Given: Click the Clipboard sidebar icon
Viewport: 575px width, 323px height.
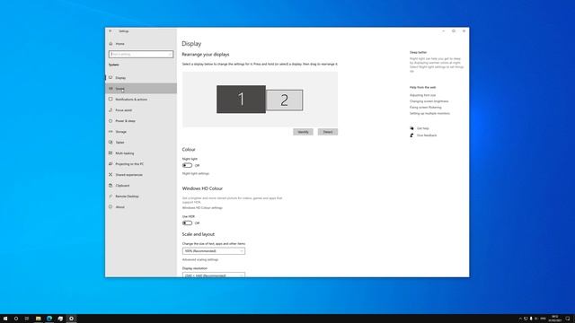Looking at the screenshot, I should coord(111,186).
